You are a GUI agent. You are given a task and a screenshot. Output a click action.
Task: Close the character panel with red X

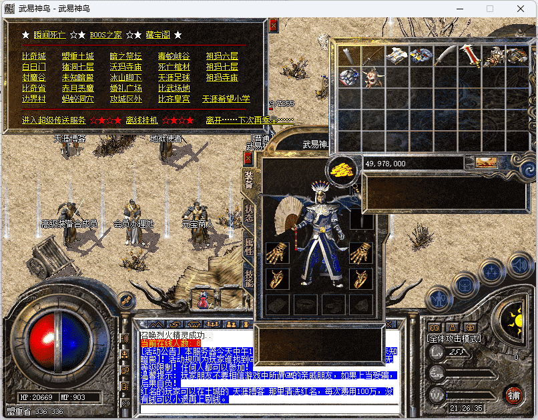[x=248, y=158]
